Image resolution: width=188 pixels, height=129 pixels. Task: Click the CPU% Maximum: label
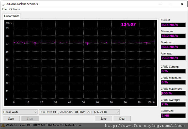tap(171, 89)
